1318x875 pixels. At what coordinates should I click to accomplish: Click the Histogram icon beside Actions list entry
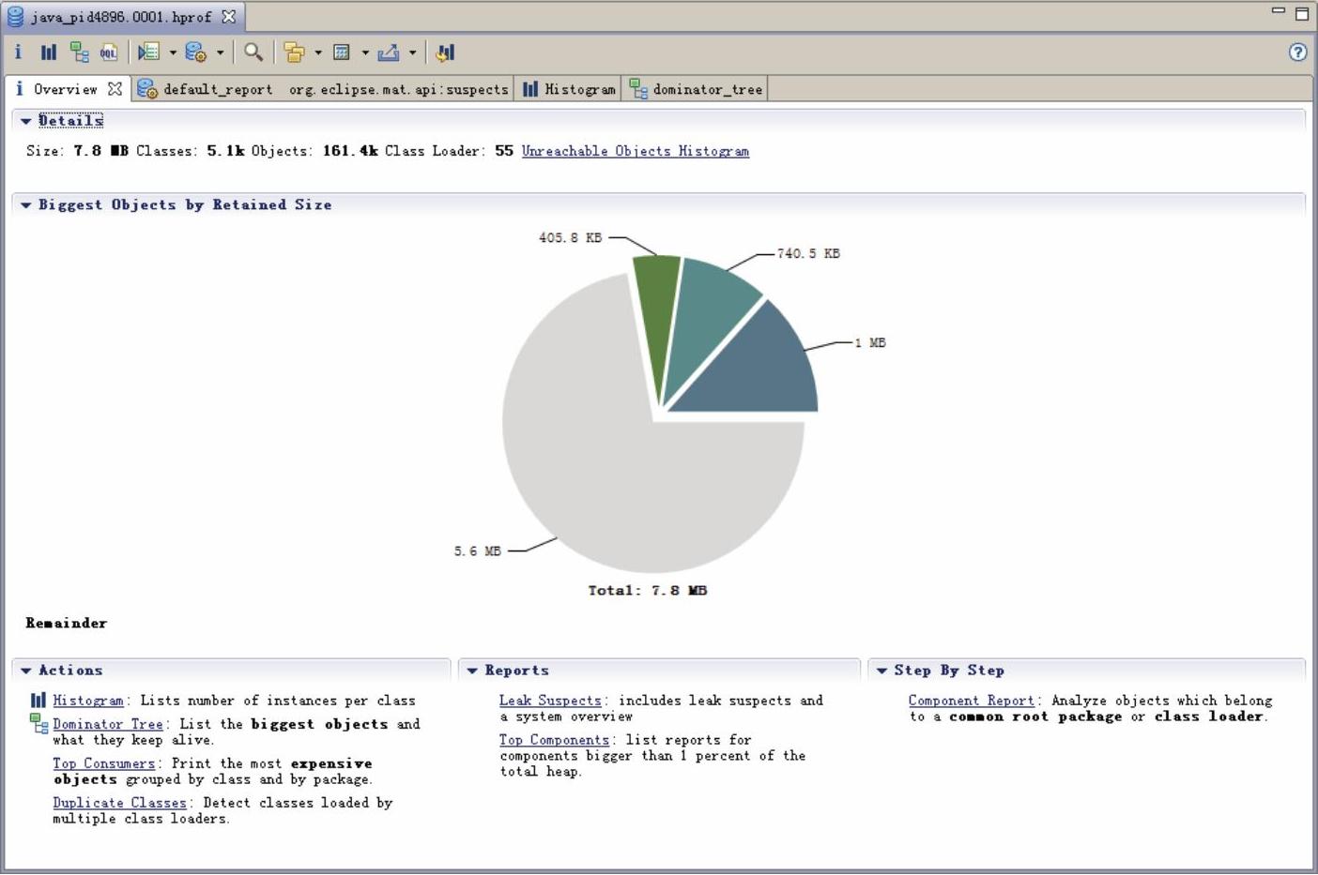coord(38,700)
